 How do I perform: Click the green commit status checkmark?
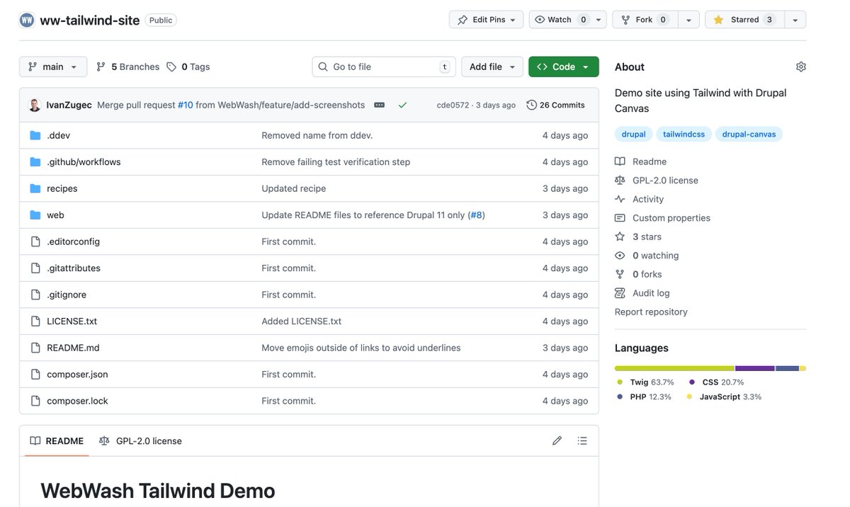pyautogui.click(x=402, y=105)
